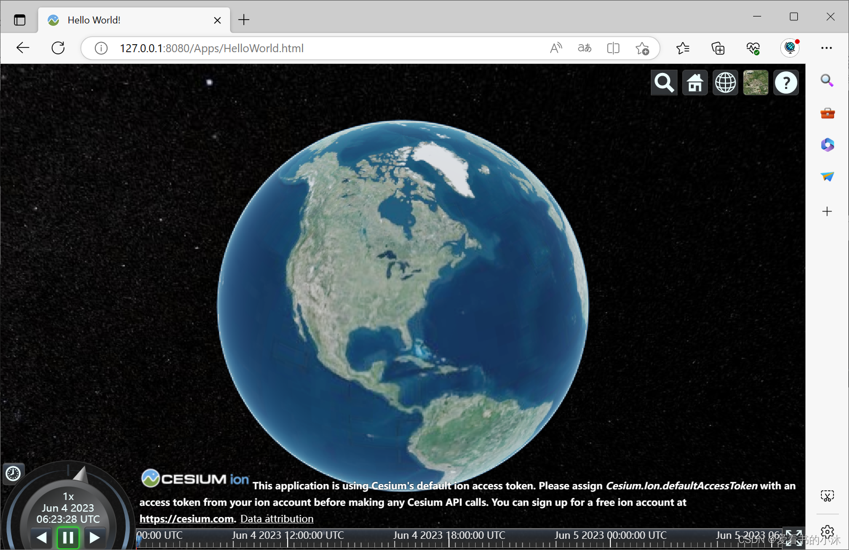This screenshot has height=550, width=849.
Task: Open split screen icon
Action: (613, 48)
